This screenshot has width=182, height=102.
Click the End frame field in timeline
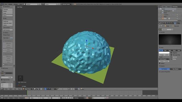[46, 98]
